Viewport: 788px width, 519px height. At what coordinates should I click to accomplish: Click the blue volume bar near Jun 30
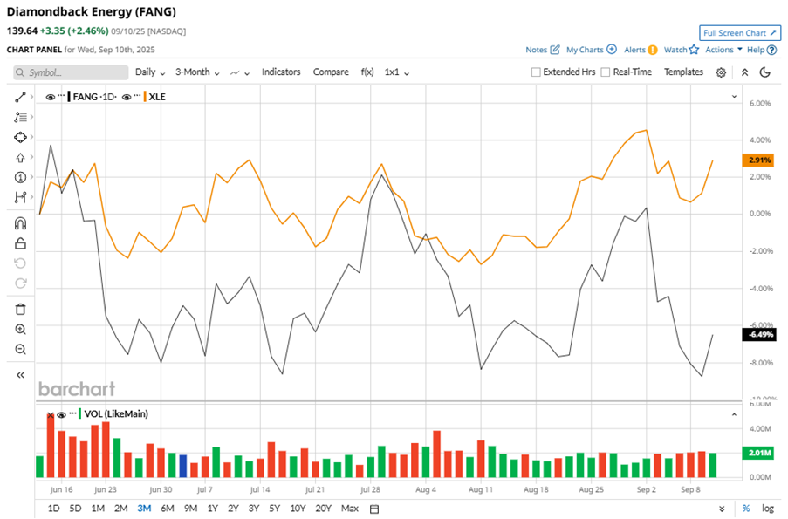pyautogui.click(x=183, y=467)
